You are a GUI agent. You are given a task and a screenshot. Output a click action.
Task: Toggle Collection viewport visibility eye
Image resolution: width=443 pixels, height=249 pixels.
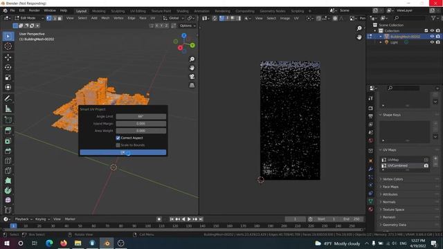[x=432, y=30]
